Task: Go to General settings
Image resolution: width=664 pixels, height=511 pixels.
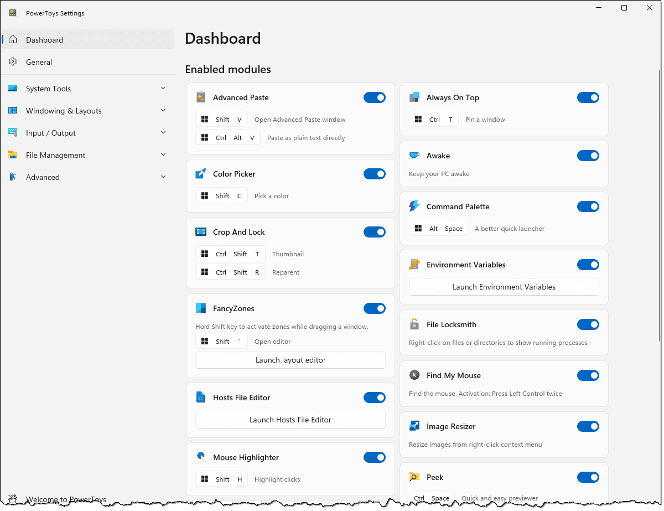Action: click(89, 62)
